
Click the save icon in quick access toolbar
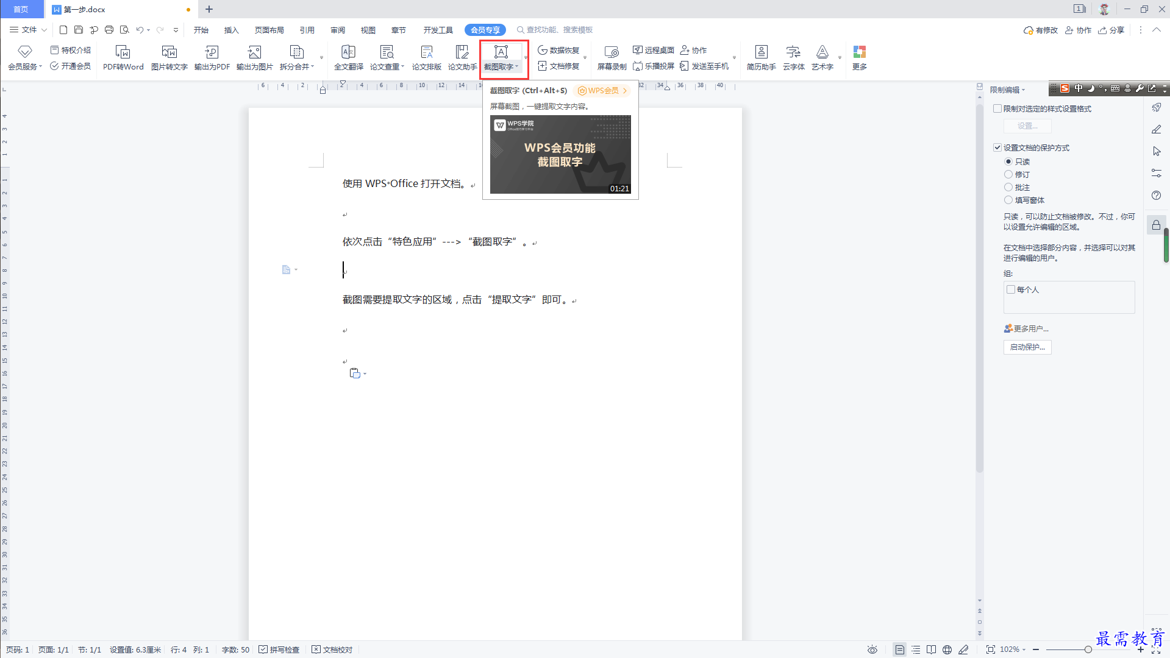click(x=78, y=30)
